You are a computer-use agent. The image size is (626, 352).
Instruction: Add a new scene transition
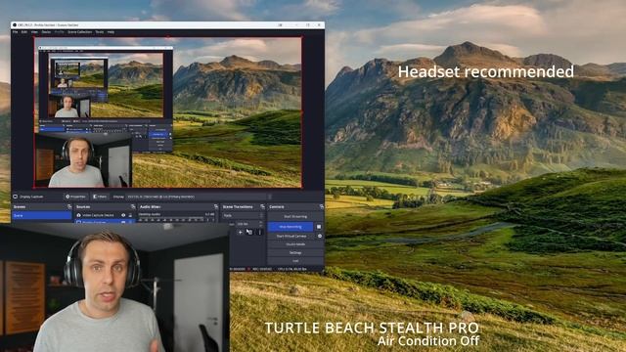(240, 232)
